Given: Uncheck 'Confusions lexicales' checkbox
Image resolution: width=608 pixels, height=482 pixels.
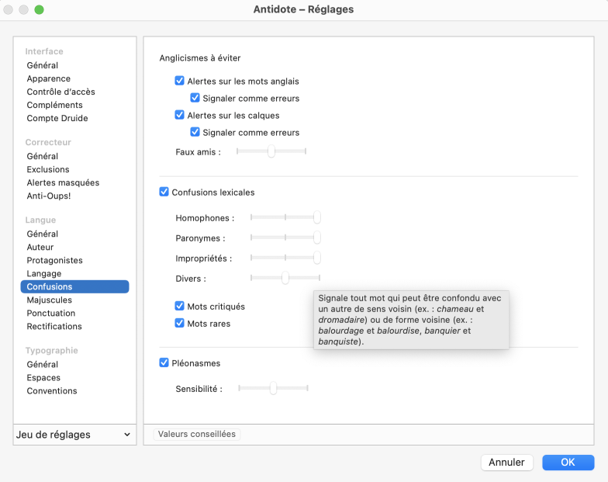Looking at the screenshot, I should [164, 192].
